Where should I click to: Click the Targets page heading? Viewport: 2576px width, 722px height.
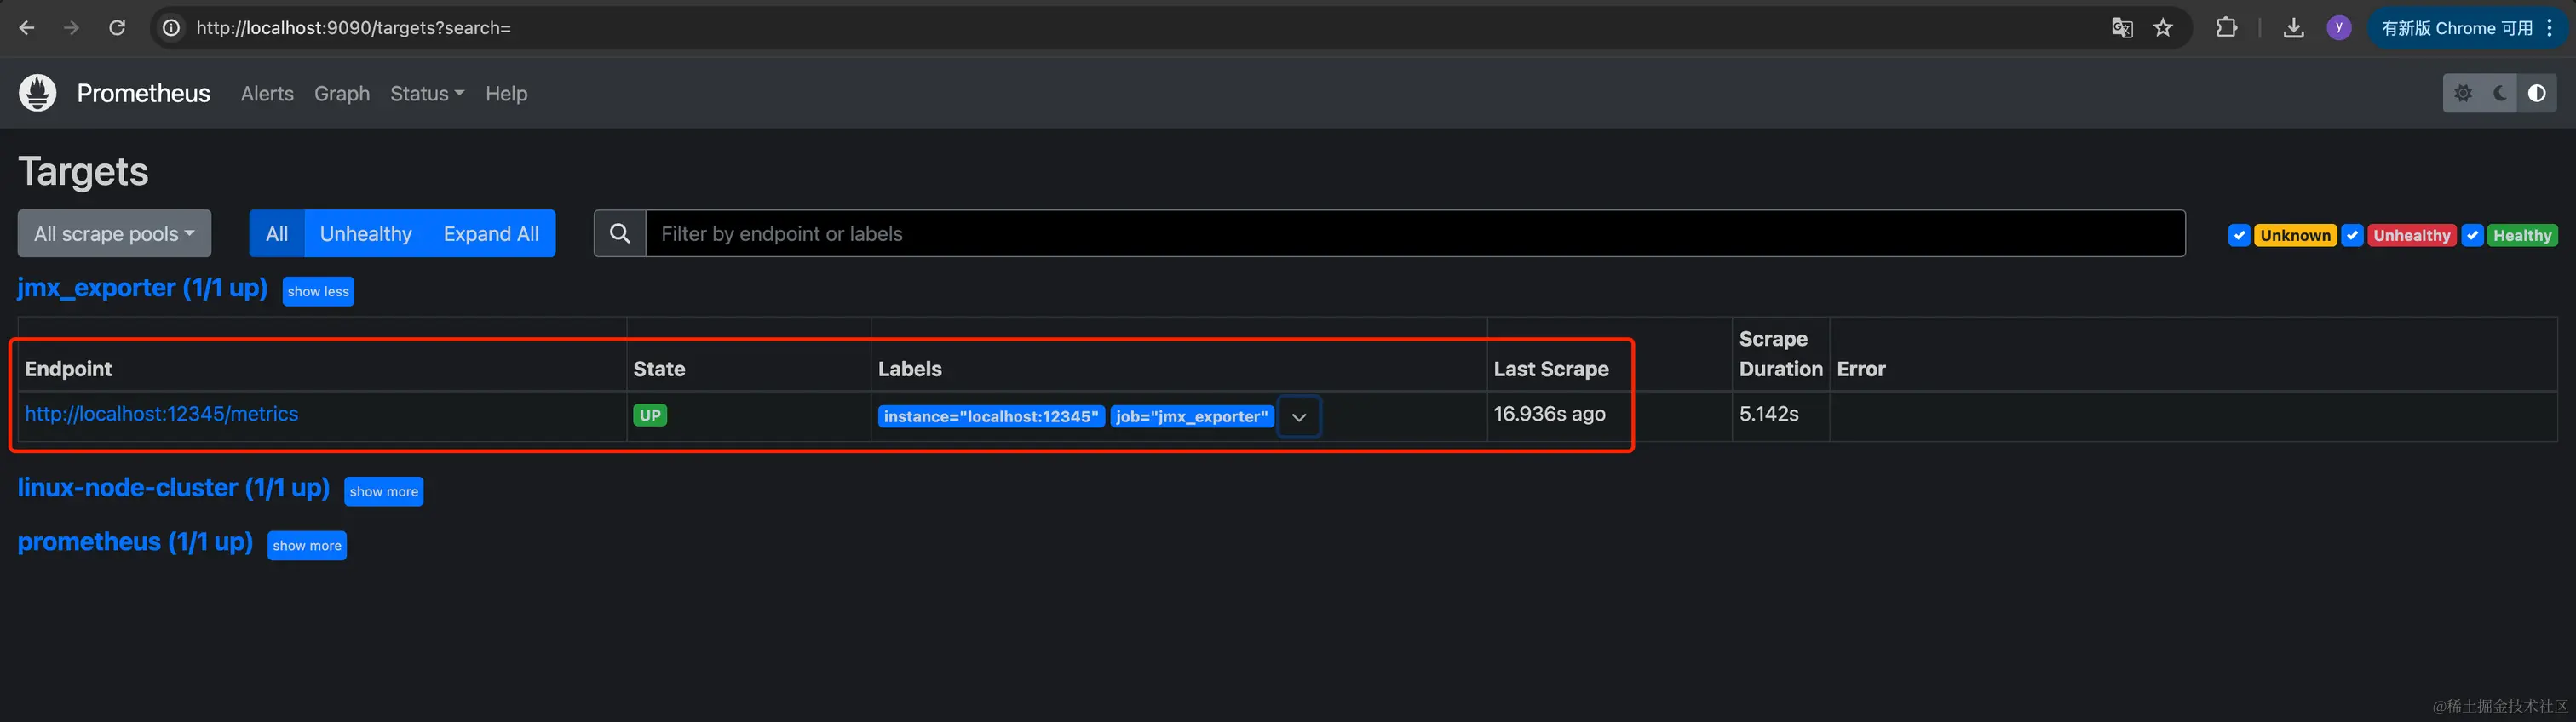tap(83, 172)
